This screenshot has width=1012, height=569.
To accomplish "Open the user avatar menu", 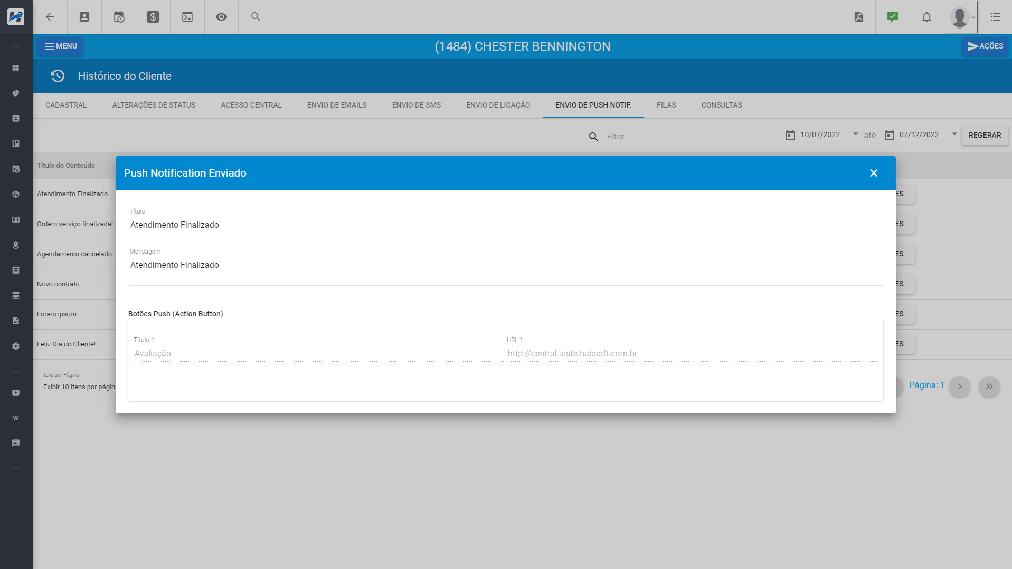I will click(x=961, y=17).
